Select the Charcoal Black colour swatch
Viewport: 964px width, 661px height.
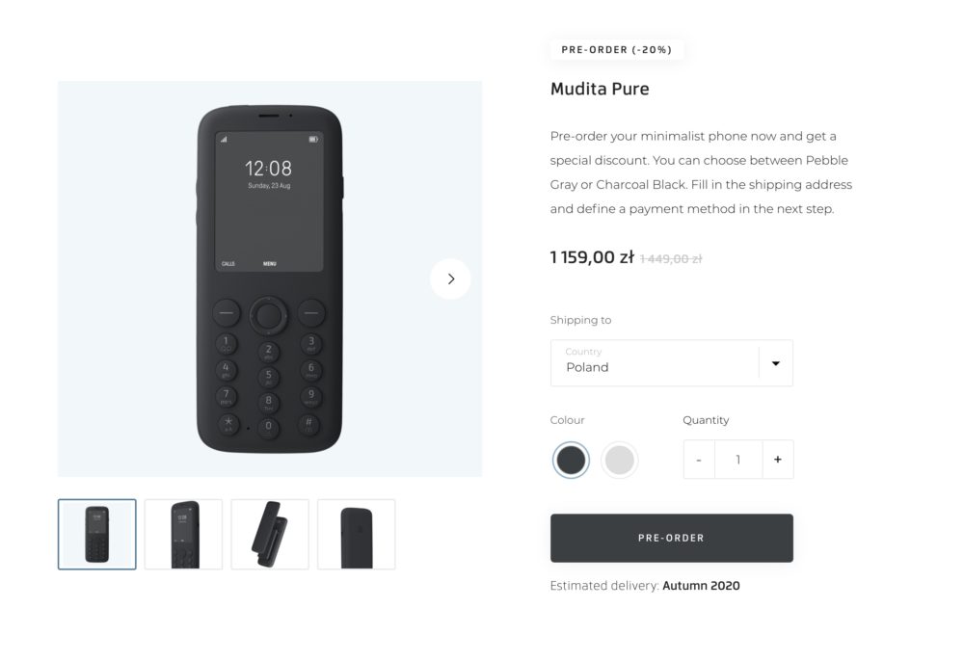tap(571, 460)
